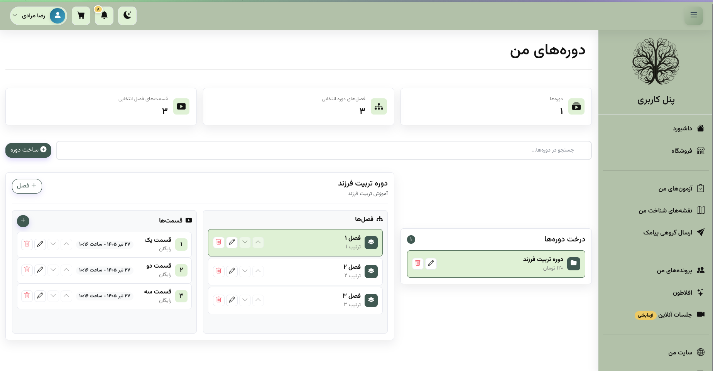Image resolution: width=713 pixels, height=371 pixels.
Task: Move قسمت یک down
Action: pos(53,244)
